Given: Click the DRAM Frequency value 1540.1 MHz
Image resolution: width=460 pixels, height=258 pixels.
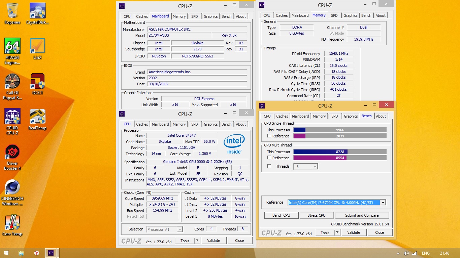Looking at the screenshot, I should tap(338, 54).
